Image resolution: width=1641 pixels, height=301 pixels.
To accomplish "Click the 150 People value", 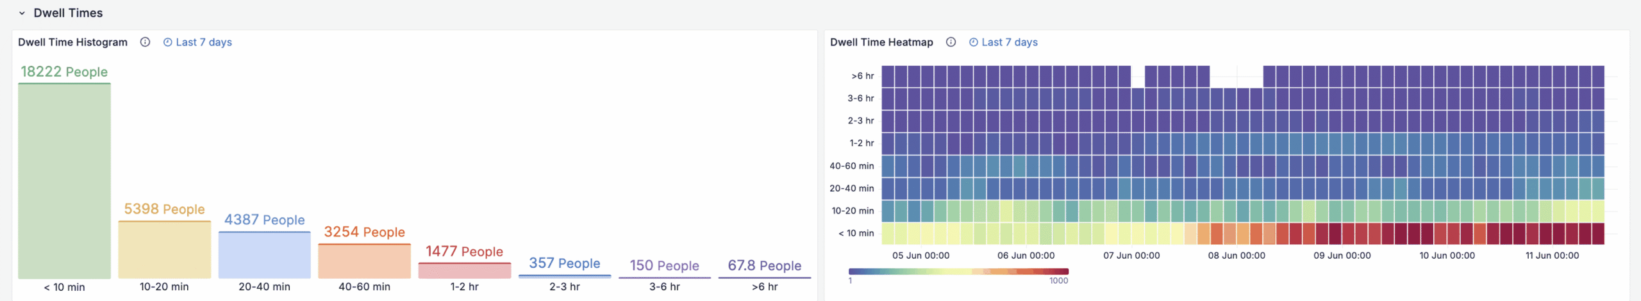I will (664, 265).
